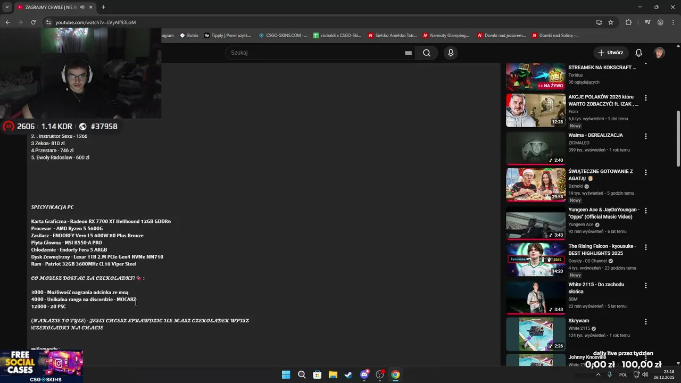Click the install/cast icon in address bar
Screen dimensions: 681x383
599,22
